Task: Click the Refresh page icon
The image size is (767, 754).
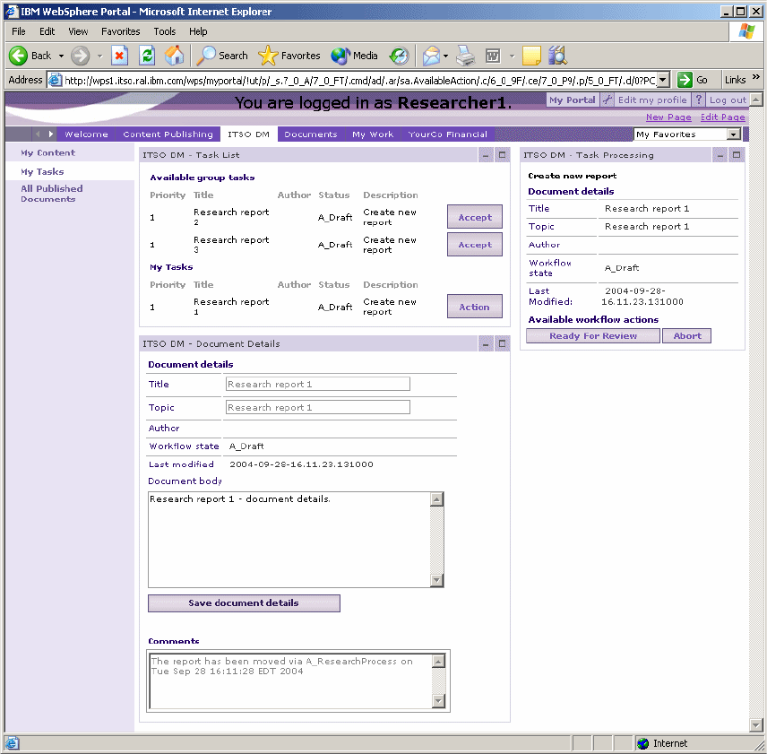Action: 147,56
